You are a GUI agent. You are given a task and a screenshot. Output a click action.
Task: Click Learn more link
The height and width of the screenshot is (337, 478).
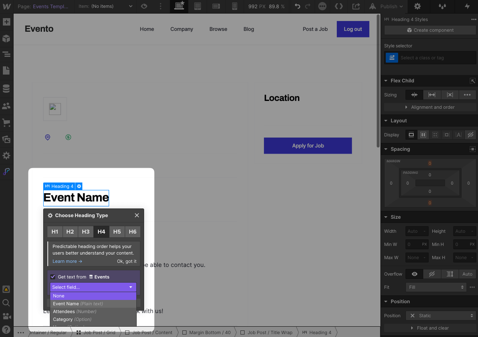coord(68,261)
